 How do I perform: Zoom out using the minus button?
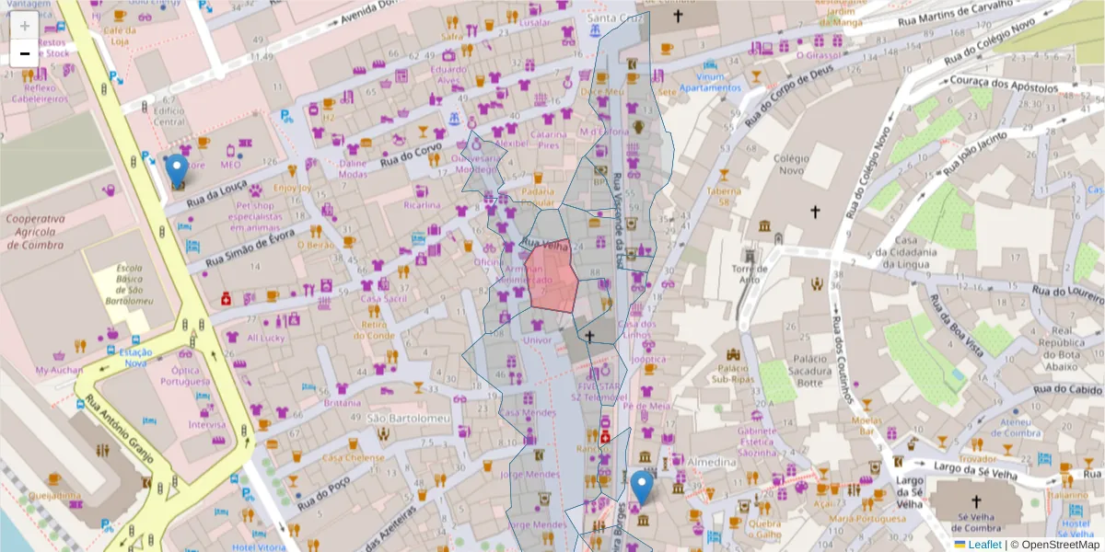pyautogui.click(x=24, y=52)
